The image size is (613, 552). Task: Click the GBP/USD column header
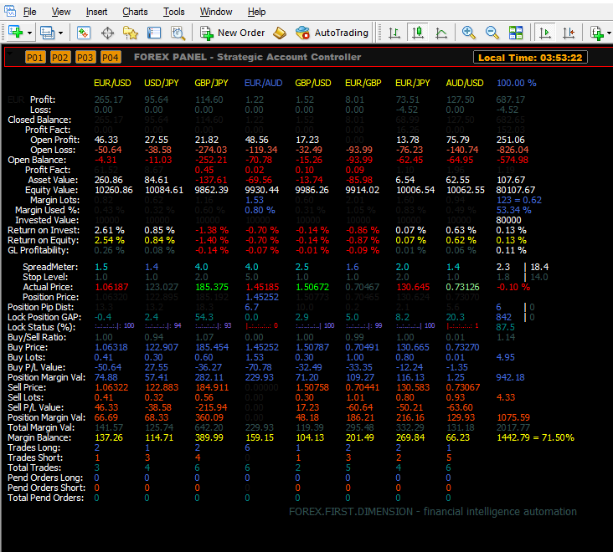[312, 83]
